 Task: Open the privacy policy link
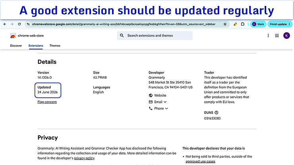tap(84, 158)
